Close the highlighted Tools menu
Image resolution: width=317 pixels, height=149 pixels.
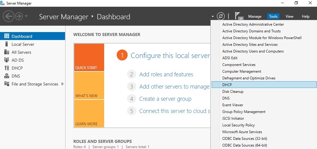(273, 16)
